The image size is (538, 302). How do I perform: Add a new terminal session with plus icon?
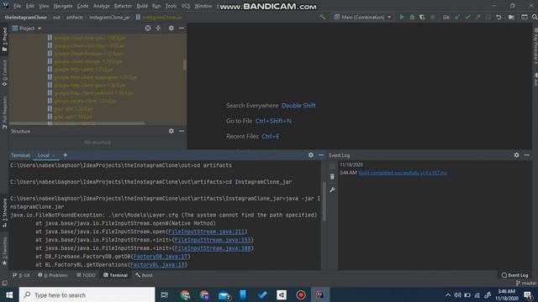(65, 155)
